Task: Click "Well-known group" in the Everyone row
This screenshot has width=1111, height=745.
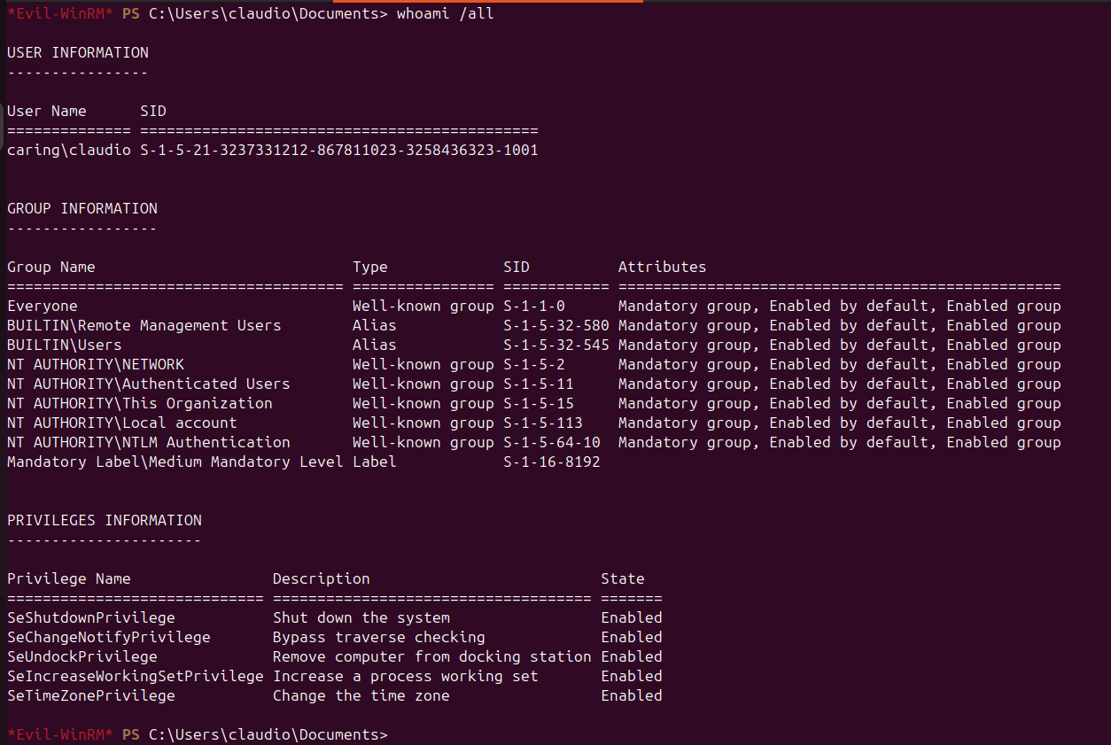Action: 423,307
